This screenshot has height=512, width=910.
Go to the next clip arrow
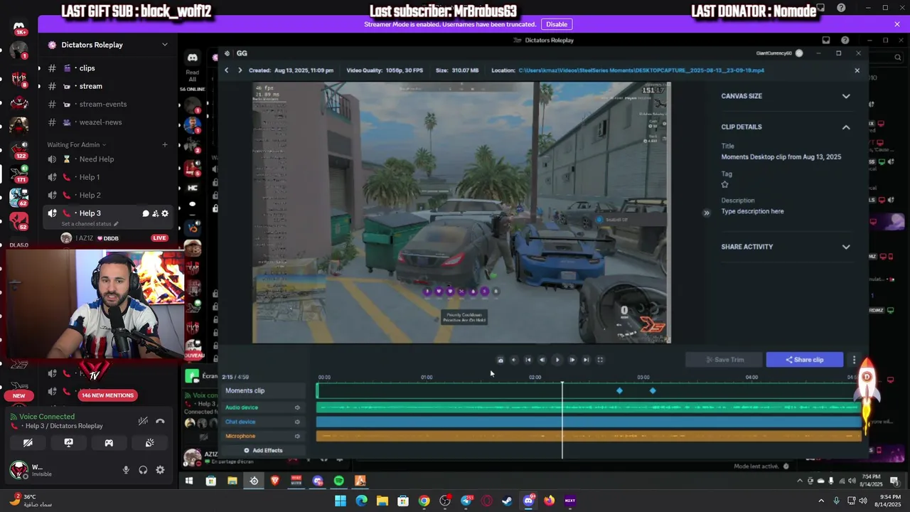pyautogui.click(x=240, y=70)
